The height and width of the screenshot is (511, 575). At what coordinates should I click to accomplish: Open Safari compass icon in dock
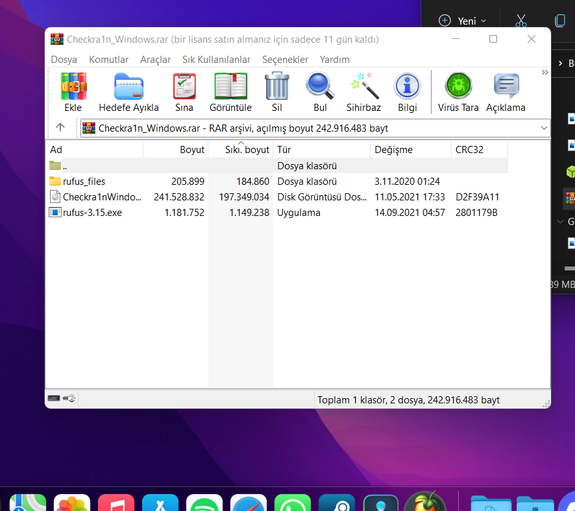click(x=249, y=503)
